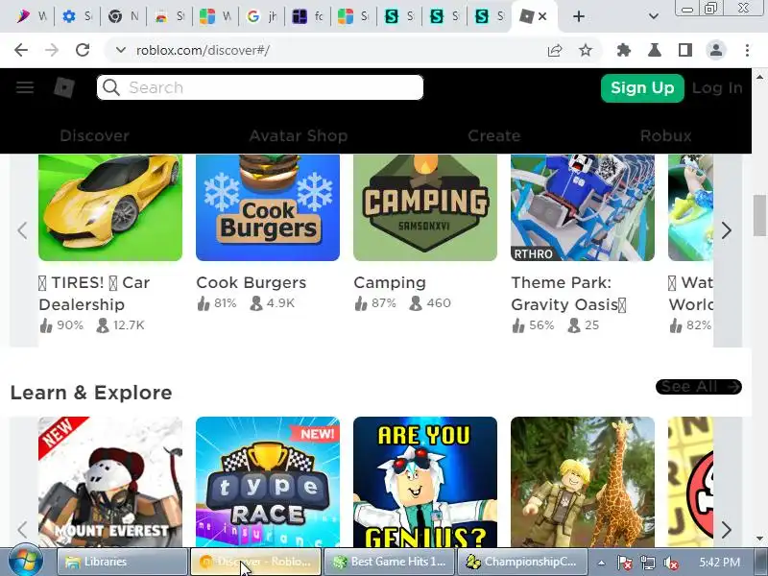The image size is (768, 576).
Task: Click the muted volume tray icon
Action: pos(670,563)
